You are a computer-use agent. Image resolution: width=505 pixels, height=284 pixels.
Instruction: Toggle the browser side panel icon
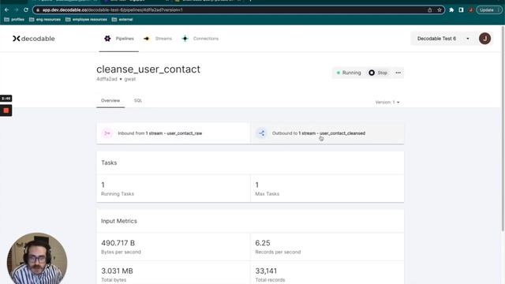click(461, 10)
